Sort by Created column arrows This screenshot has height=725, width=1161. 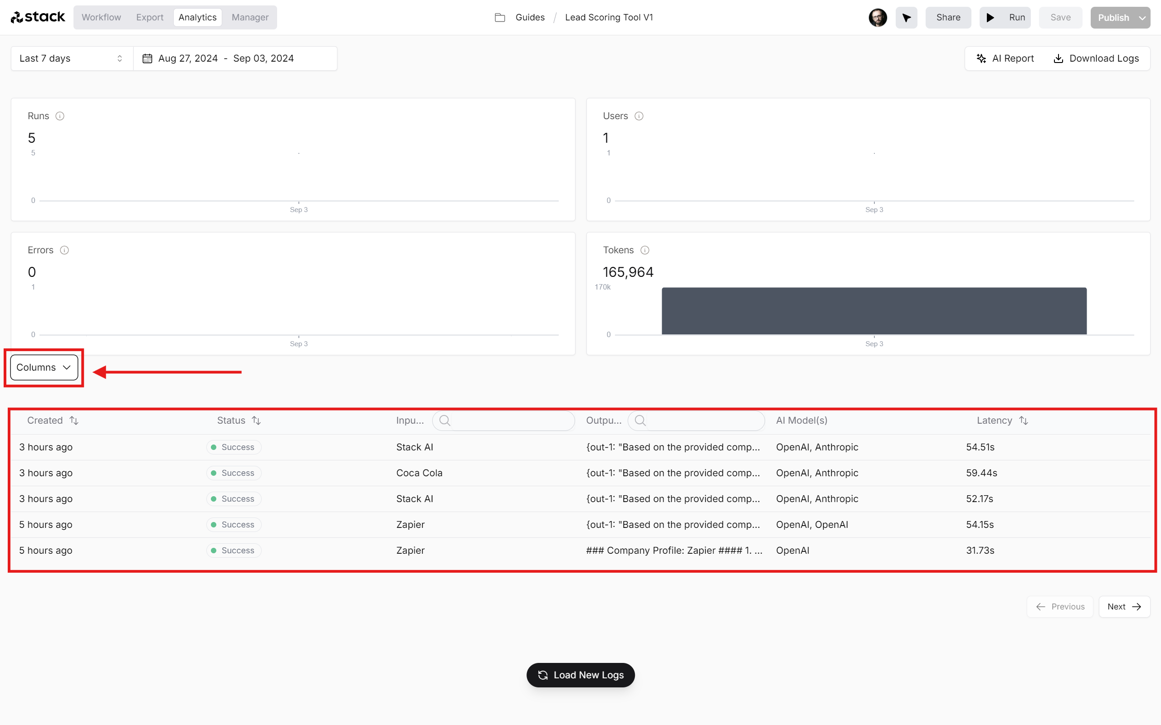click(74, 420)
